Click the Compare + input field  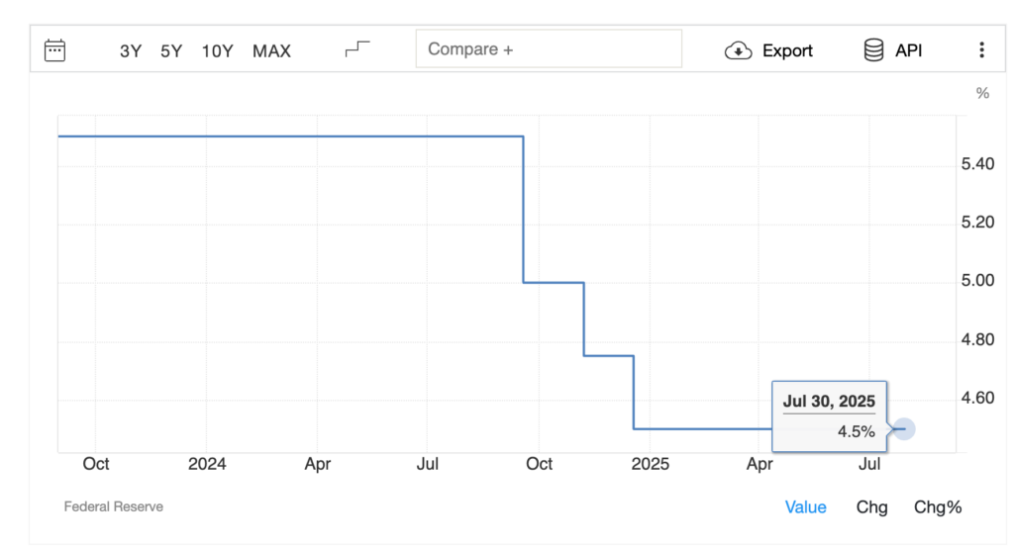click(x=550, y=49)
